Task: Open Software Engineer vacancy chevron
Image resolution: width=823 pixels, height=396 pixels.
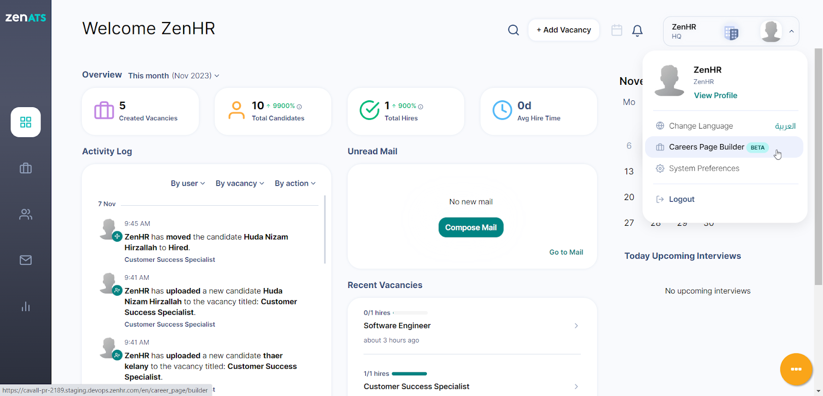Action: (x=576, y=326)
